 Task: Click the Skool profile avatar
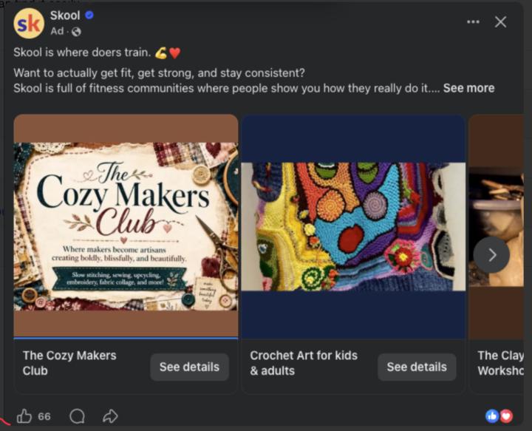tap(29, 24)
